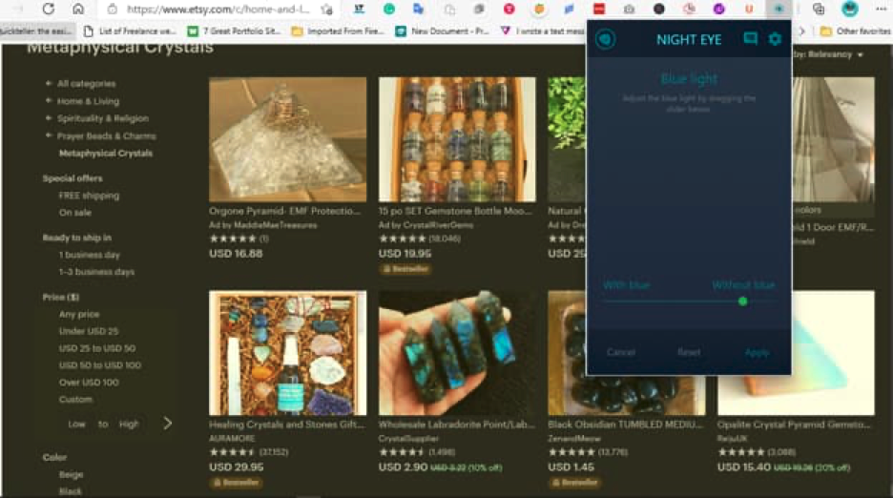
Task: Click the red square extension icon
Action: tap(599, 9)
